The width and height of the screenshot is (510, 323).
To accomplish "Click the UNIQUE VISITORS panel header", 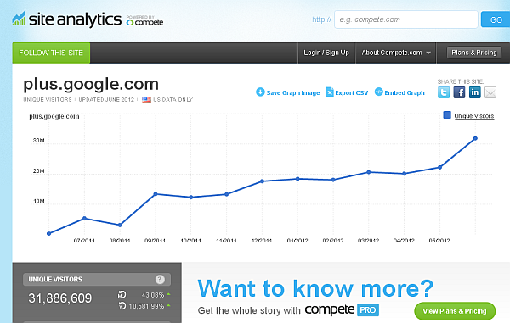I will (97, 279).
